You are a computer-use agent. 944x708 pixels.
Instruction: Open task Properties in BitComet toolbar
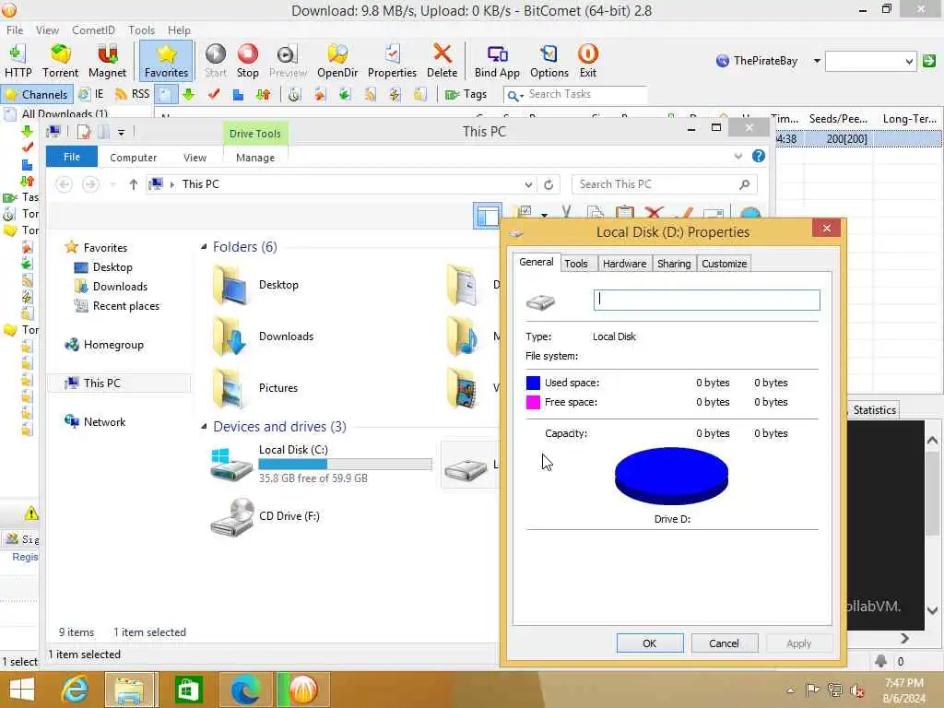(x=392, y=61)
